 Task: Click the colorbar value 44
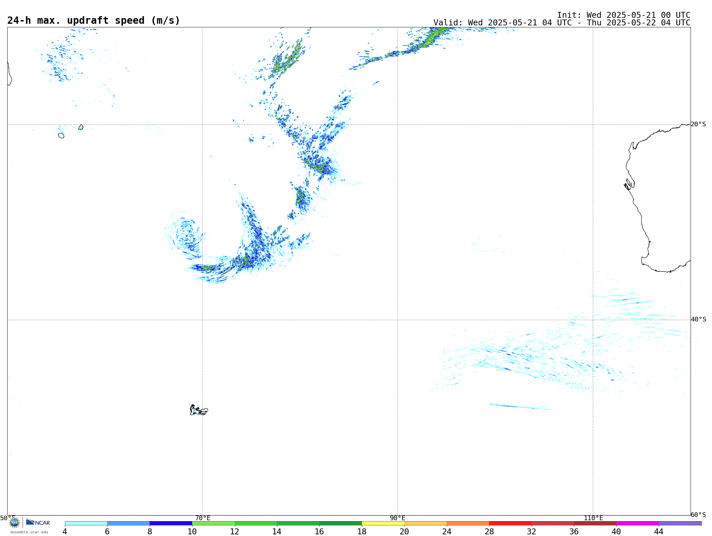click(659, 531)
